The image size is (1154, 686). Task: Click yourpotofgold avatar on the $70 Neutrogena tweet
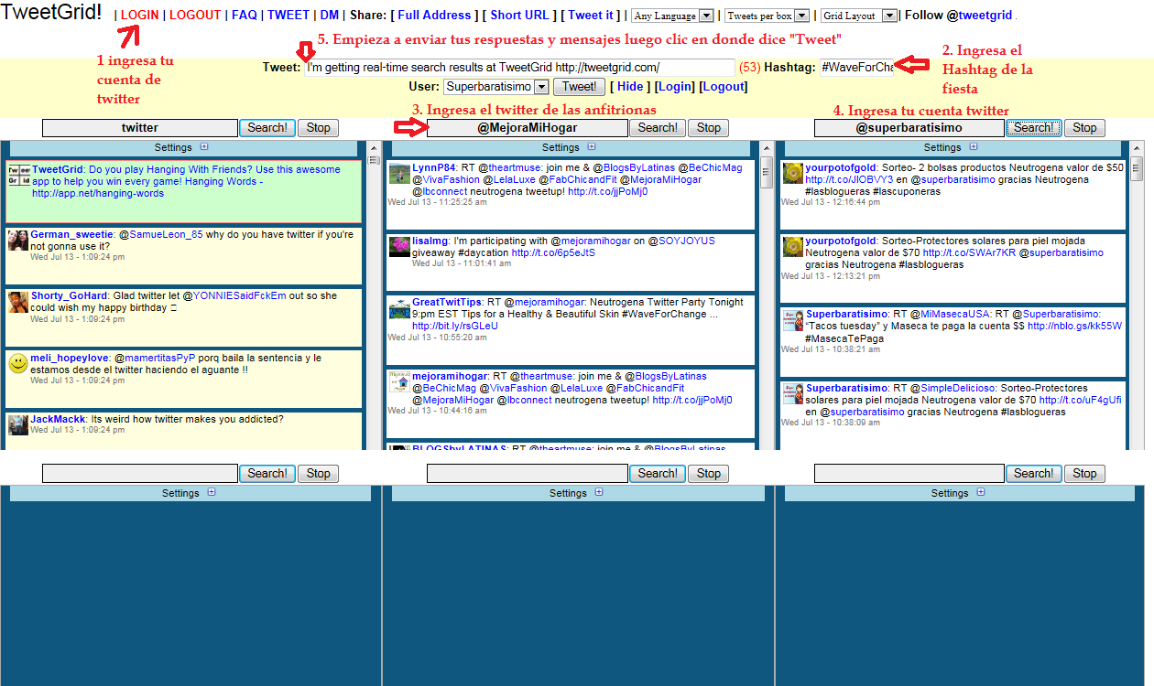coord(793,246)
